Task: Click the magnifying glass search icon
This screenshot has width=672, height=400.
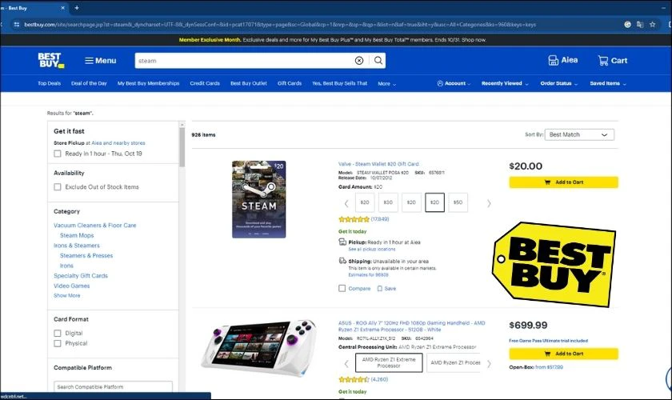Action: point(378,61)
